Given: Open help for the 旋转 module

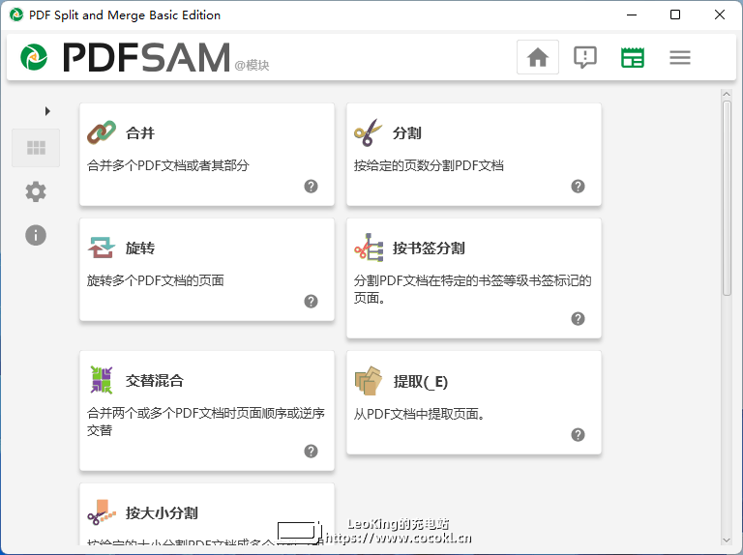Looking at the screenshot, I should tap(311, 301).
